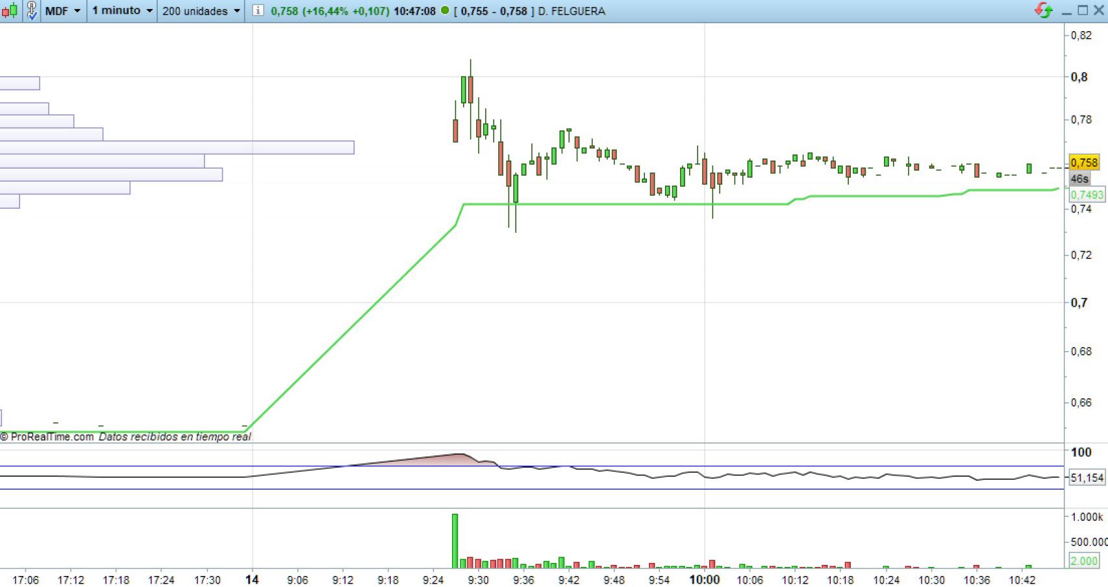Click the longest volume profile bar
This screenshot has width=1108, height=587.
point(177,148)
